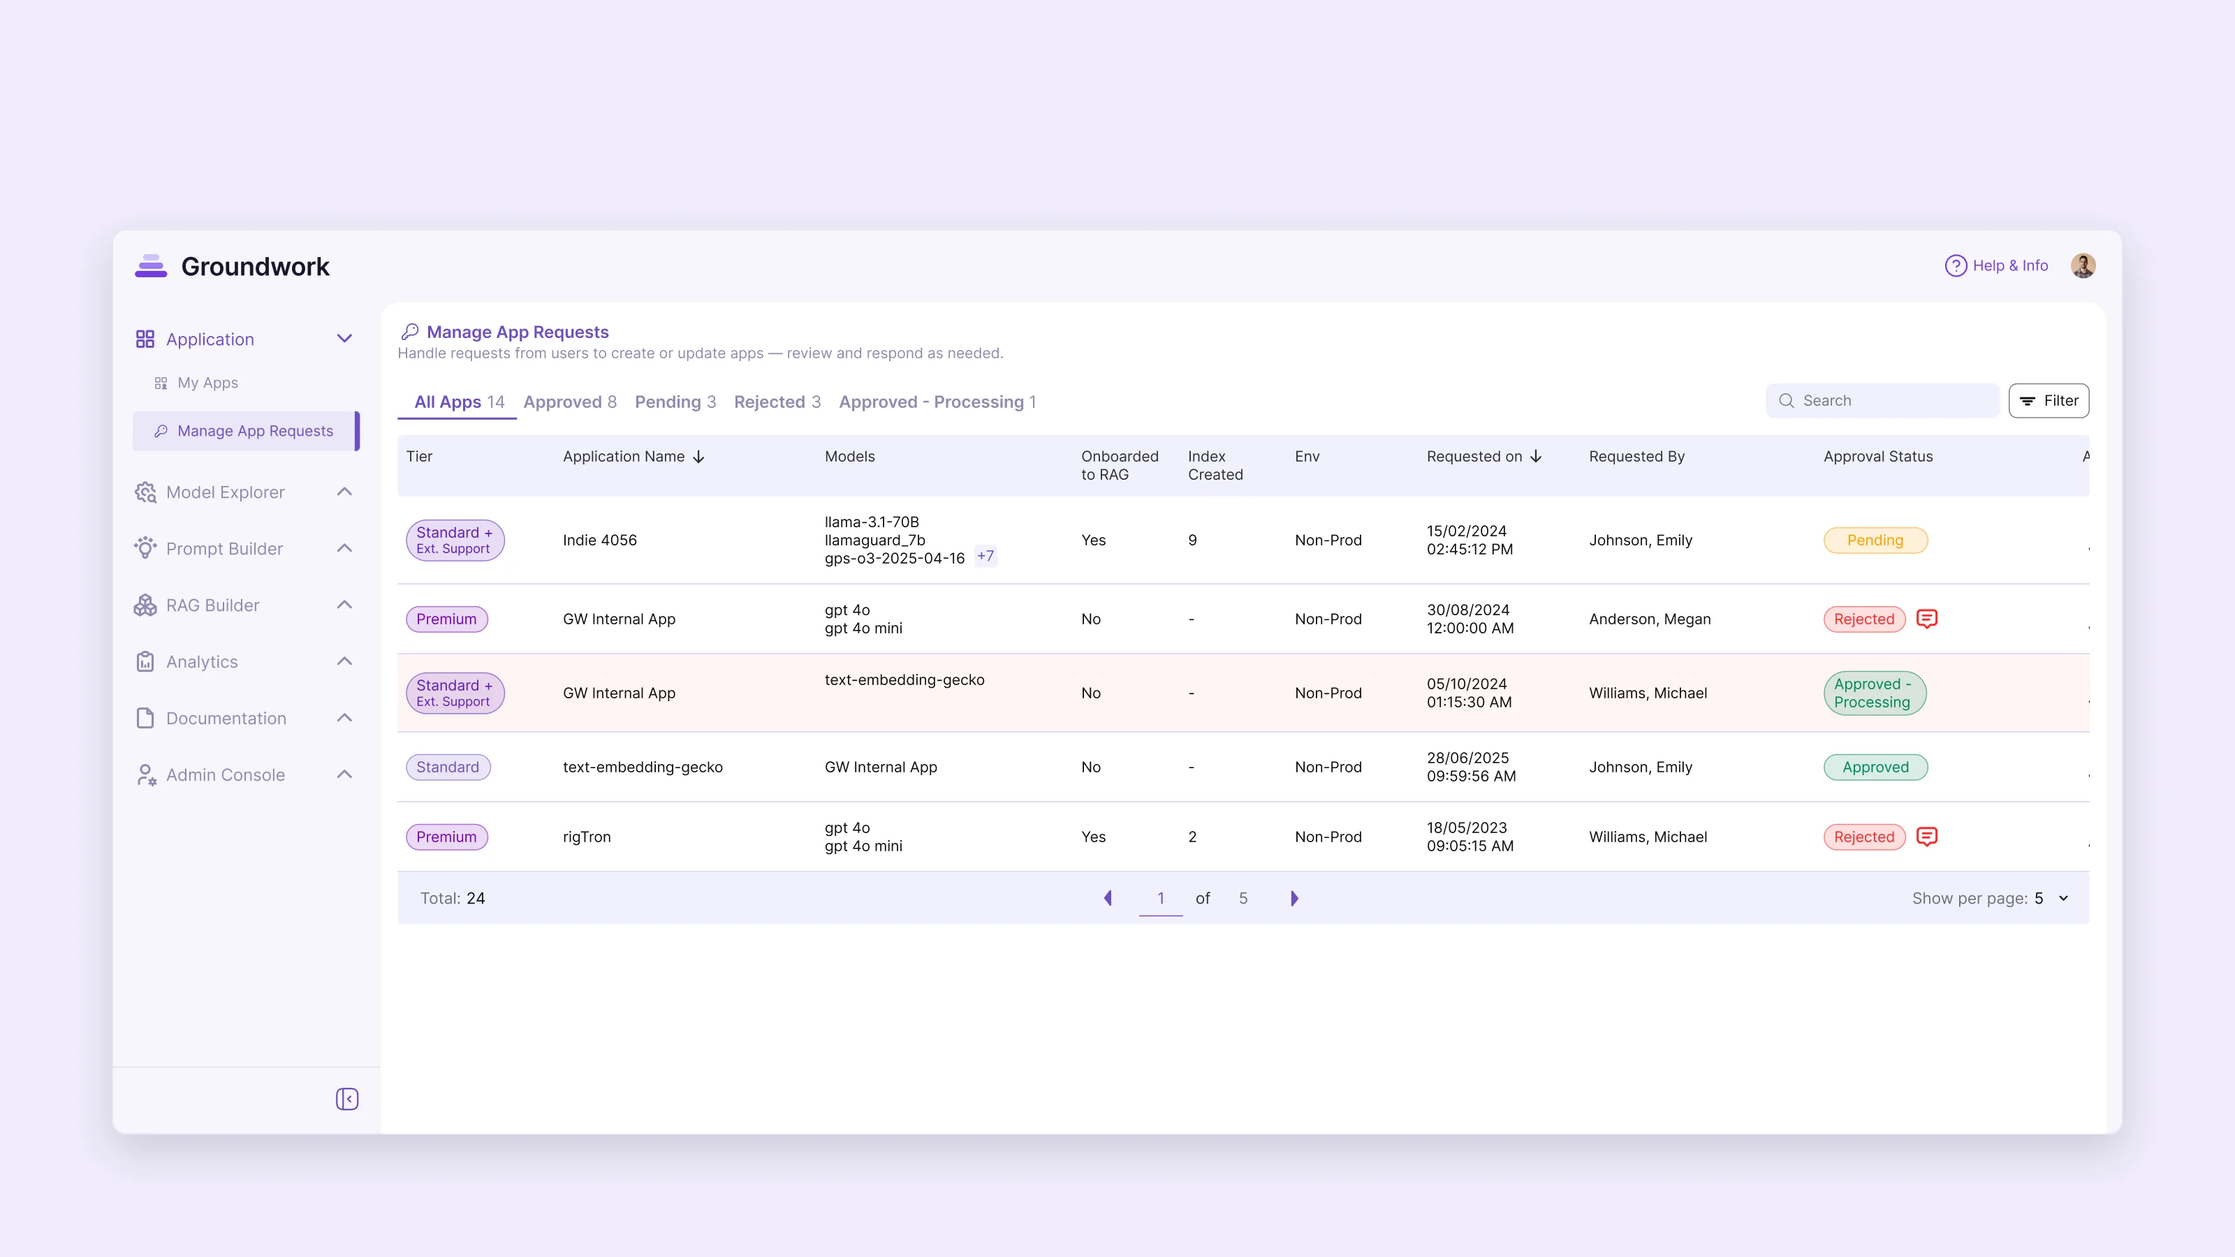Image resolution: width=2235 pixels, height=1257 pixels.
Task: Collapse the sidebar with the panel icon
Action: tap(347, 1099)
